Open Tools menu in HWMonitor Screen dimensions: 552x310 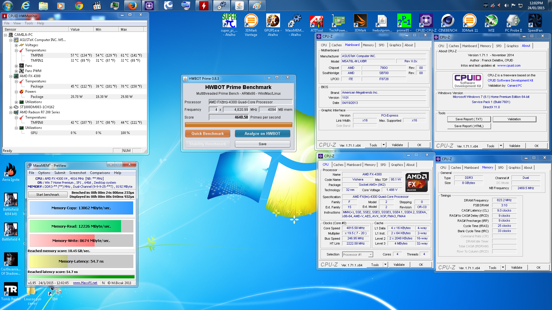click(29, 23)
